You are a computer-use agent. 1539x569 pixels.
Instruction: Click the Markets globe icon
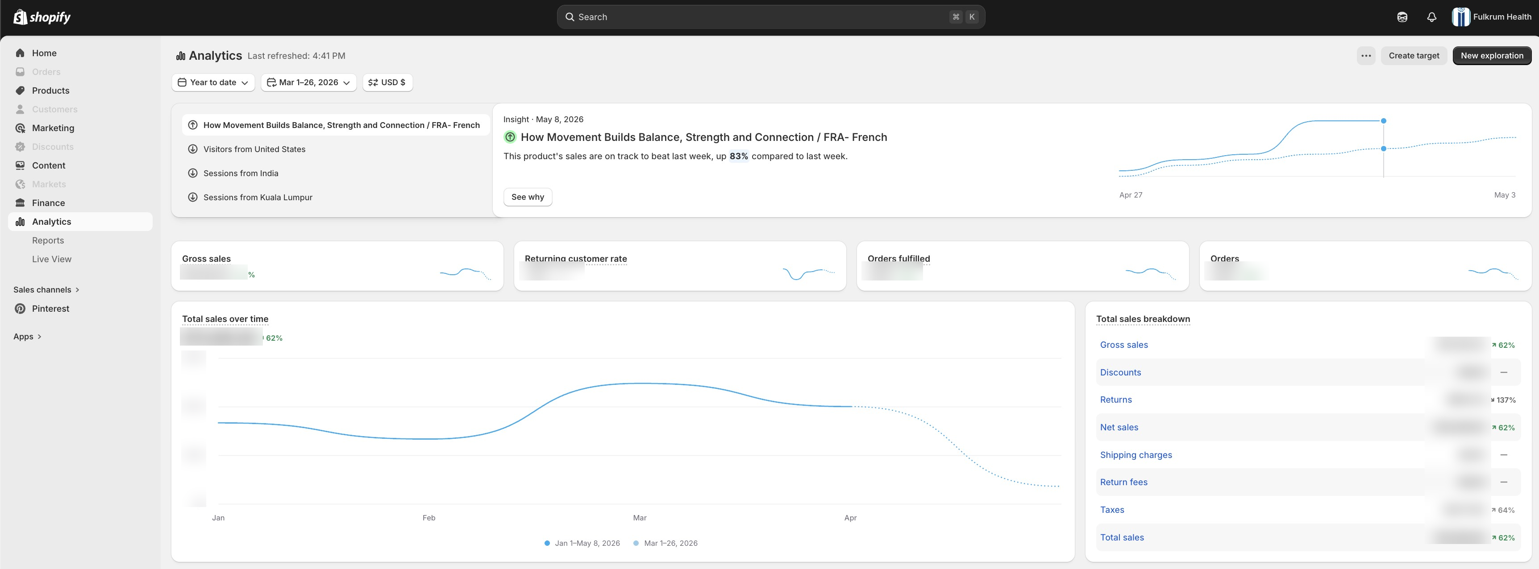pyautogui.click(x=21, y=185)
